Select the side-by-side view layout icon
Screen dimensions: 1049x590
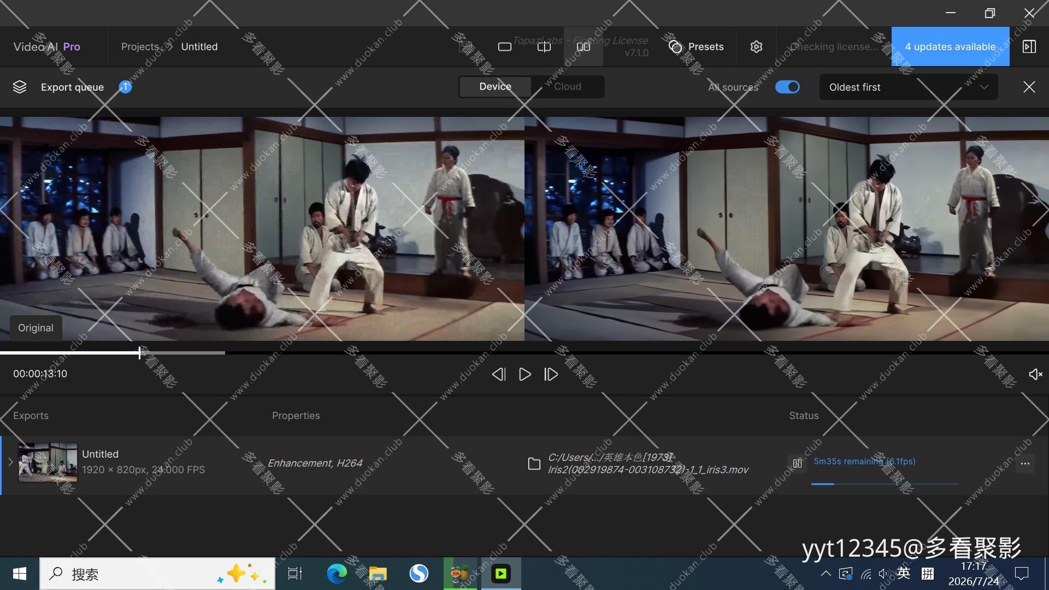[x=584, y=47]
